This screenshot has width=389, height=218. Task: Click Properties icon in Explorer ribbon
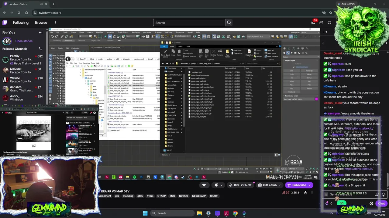pos(249,53)
